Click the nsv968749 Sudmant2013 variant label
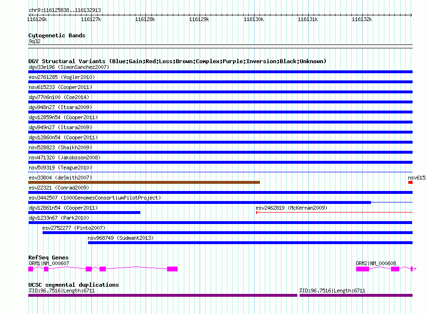Viewport: 426px width, 314px height. click(121, 238)
